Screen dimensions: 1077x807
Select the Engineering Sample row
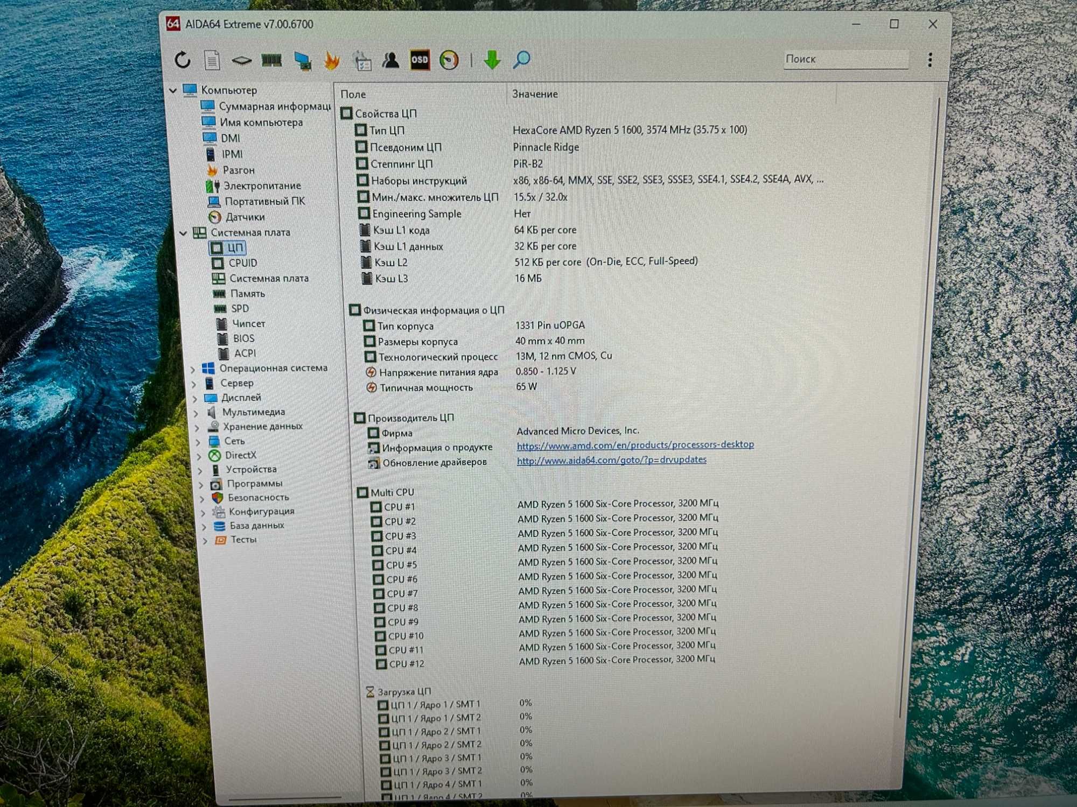tap(445, 214)
